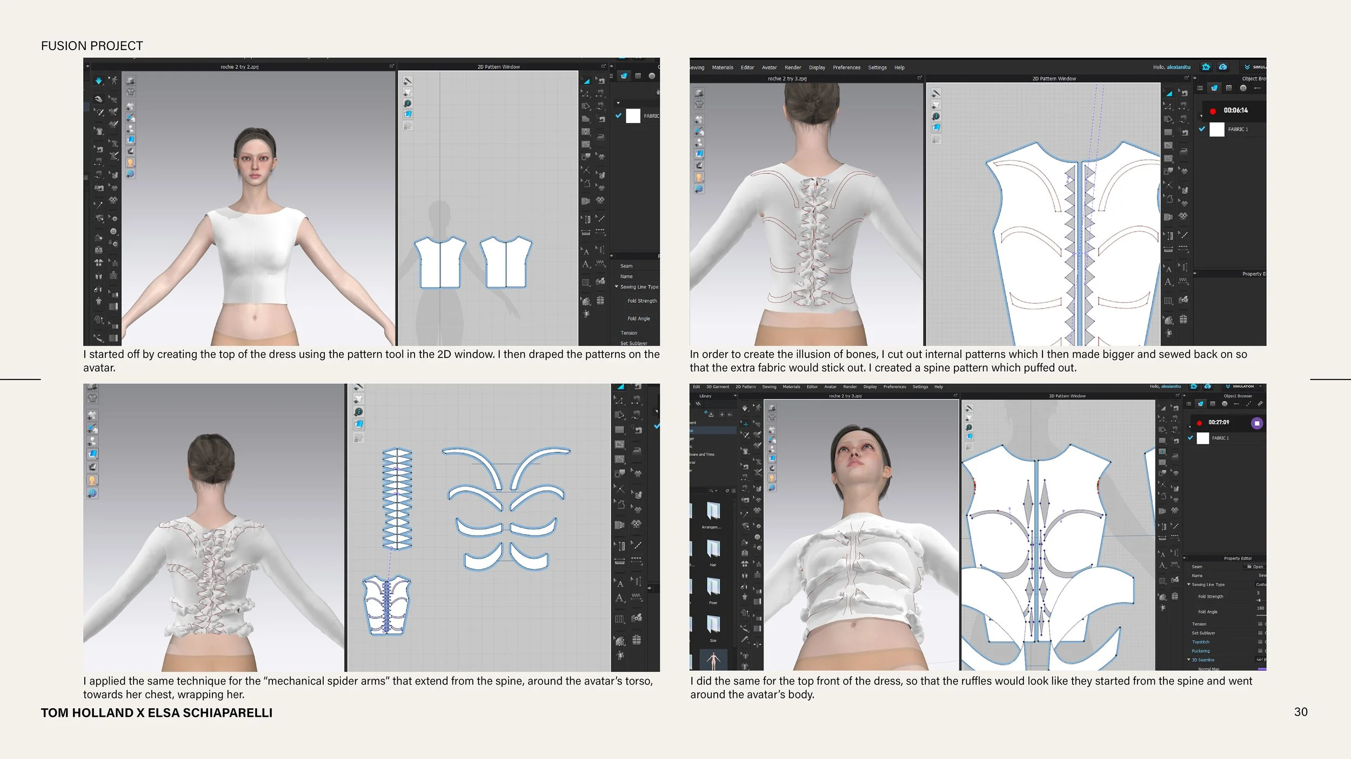Collapse the 3D Seamline section
Viewport: 1351px width, 759px height.
point(1188,660)
